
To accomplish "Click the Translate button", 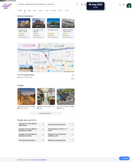I will (124, 158).
